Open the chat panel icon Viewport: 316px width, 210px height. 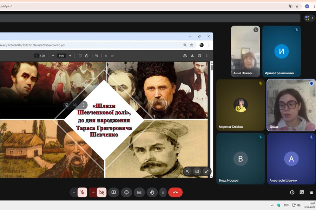click(x=302, y=192)
